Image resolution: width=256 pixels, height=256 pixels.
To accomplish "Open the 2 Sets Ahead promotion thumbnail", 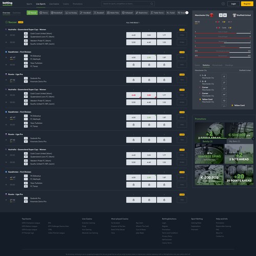I will click(239, 154).
